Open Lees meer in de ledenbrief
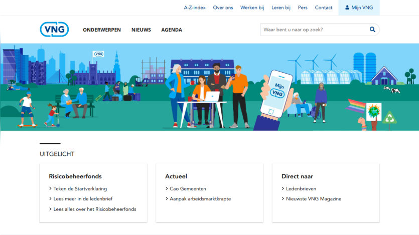The width and height of the screenshot is (419, 235). pos(83,199)
